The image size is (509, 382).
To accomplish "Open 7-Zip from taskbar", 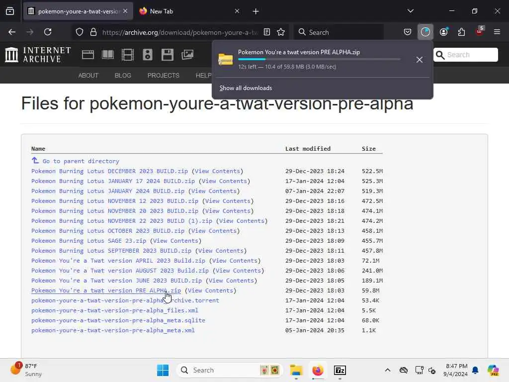I will [x=339, y=370].
